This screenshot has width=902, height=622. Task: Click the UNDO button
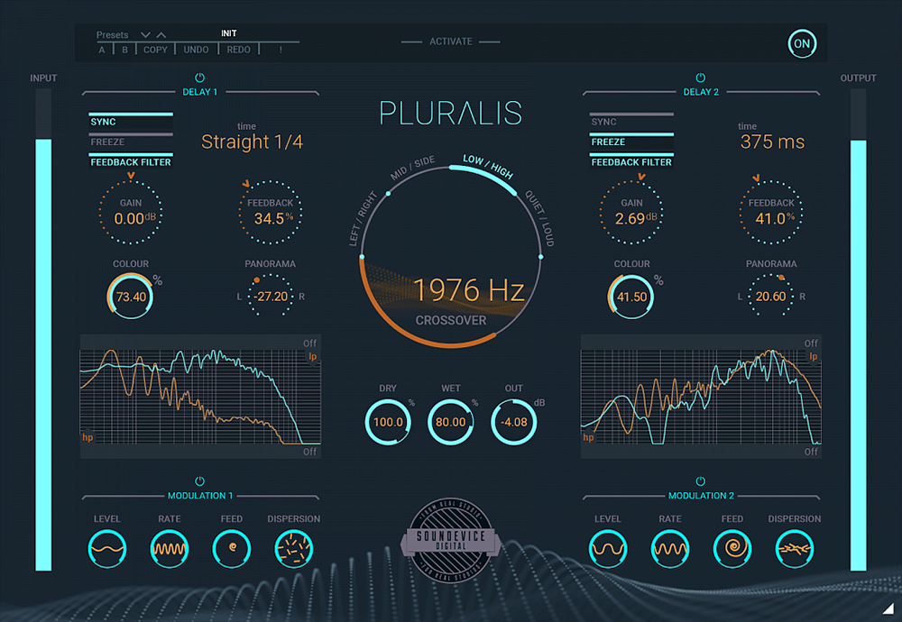tap(196, 50)
